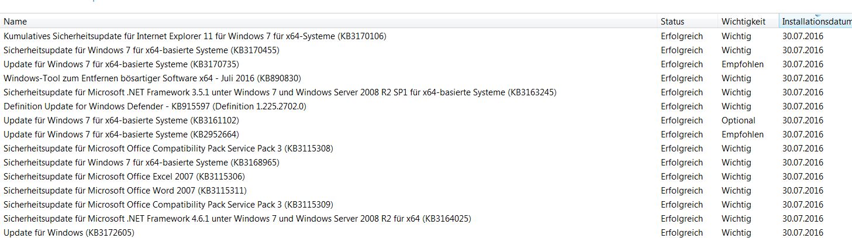Viewport: 852px width, 238px height.
Task: Click the Wichtigkeit column header
Action: (743, 22)
